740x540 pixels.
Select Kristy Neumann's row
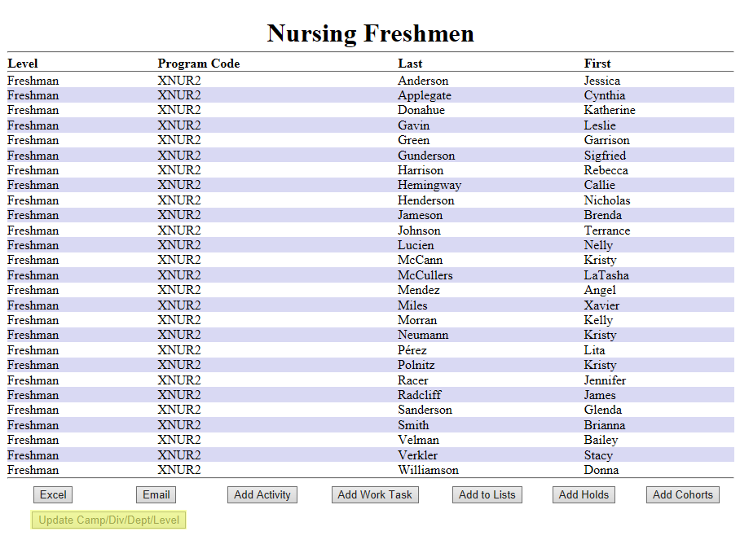[x=423, y=335]
